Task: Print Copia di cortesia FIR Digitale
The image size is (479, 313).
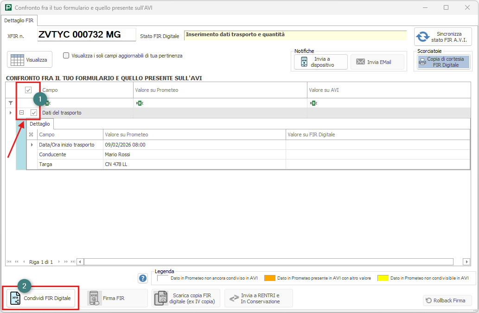Action: [441, 62]
